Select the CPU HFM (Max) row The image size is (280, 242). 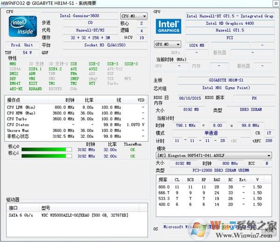pyautogui.click(x=76, y=113)
